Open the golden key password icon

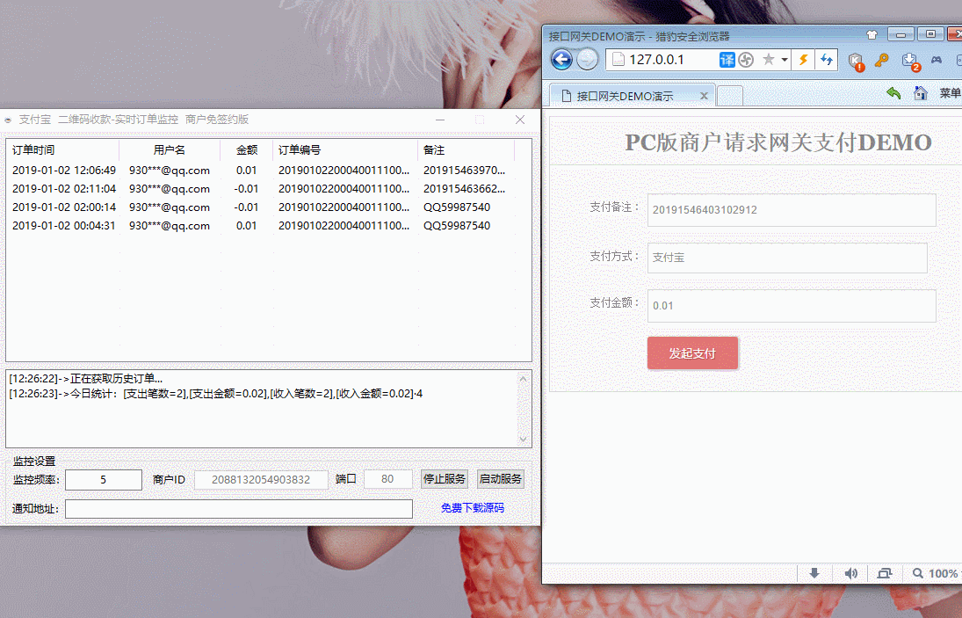point(882,60)
